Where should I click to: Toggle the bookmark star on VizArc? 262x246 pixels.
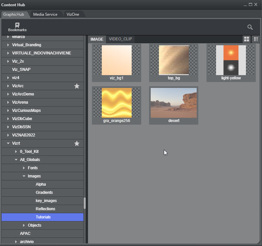tap(77, 86)
